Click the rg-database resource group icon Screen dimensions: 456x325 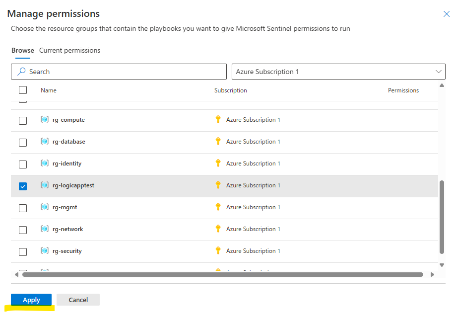coord(45,142)
